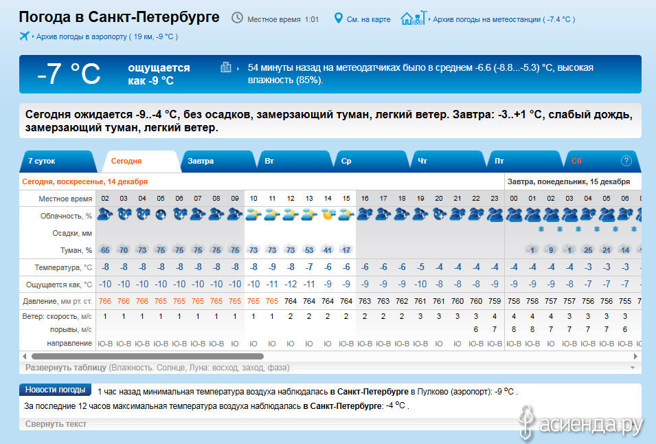Open the help question mark icon
The width and height of the screenshot is (656, 444).
point(626,161)
